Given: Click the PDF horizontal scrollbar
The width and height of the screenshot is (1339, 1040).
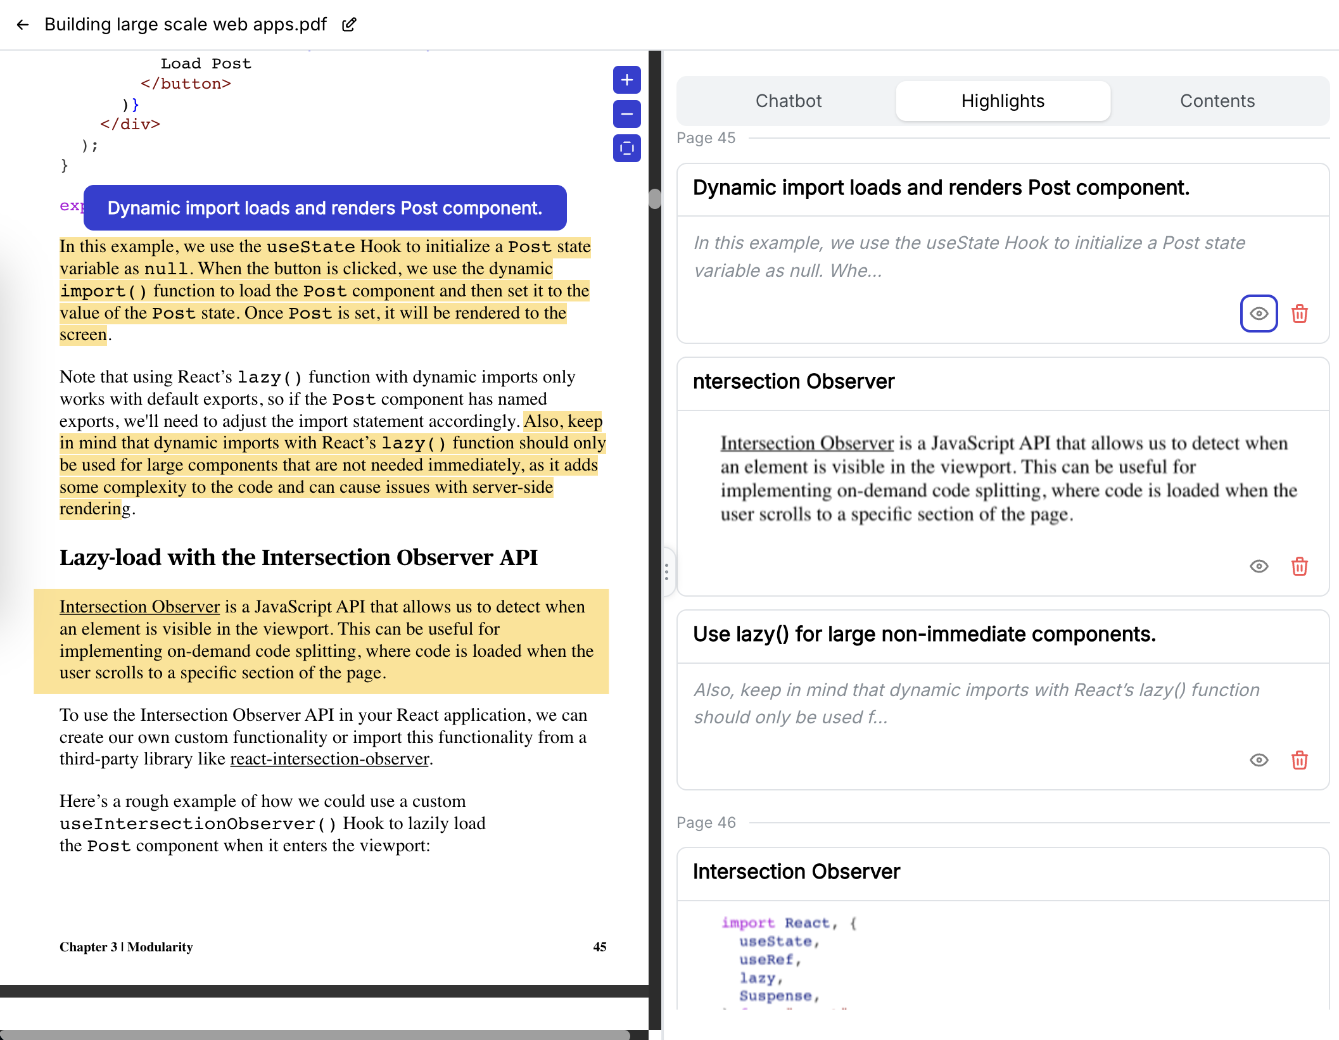Looking at the screenshot, I should click(x=315, y=1034).
